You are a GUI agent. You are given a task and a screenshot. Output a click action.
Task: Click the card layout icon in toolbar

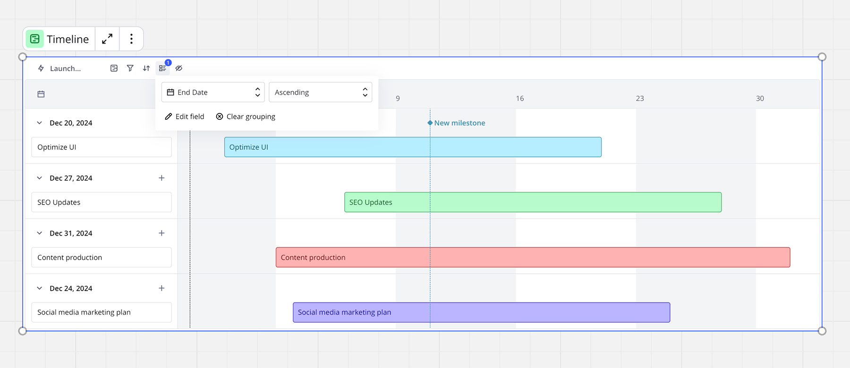[x=114, y=68]
